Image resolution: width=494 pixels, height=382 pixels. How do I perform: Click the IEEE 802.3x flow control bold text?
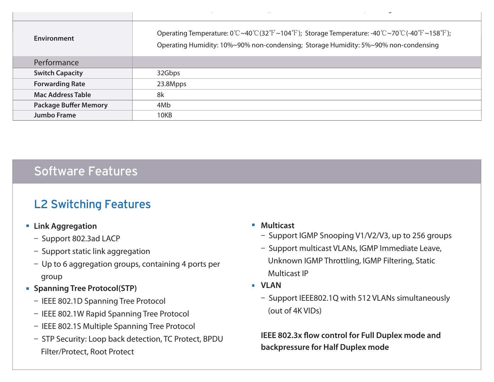350,341
